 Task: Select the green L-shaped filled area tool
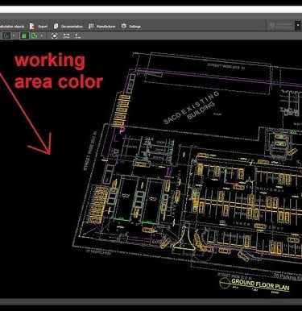pos(35,35)
